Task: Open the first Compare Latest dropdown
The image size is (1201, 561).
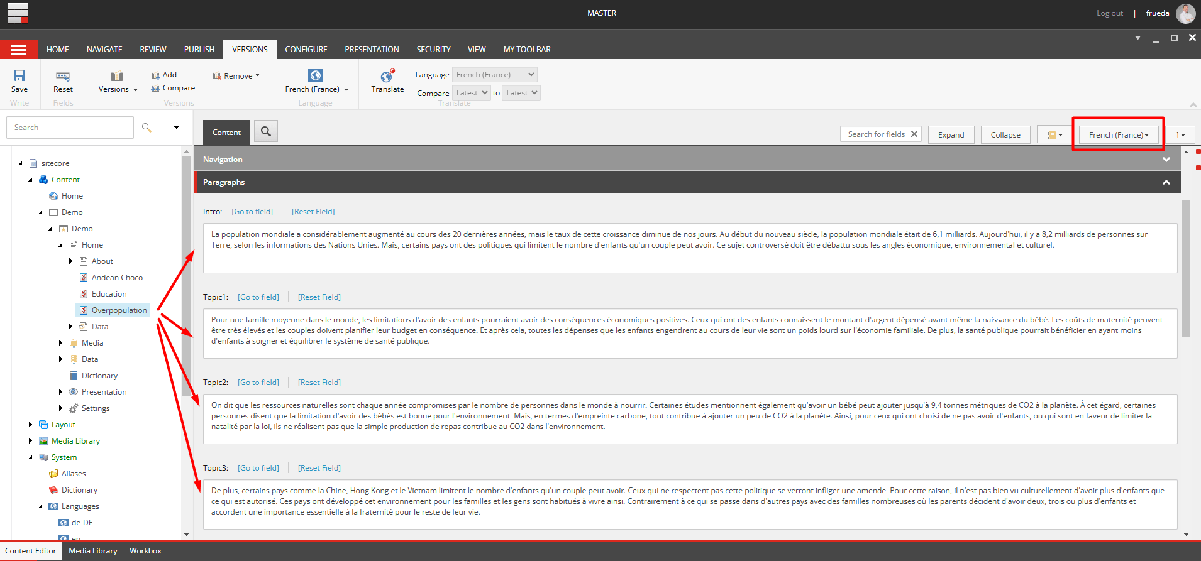Action: click(x=471, y=93)
